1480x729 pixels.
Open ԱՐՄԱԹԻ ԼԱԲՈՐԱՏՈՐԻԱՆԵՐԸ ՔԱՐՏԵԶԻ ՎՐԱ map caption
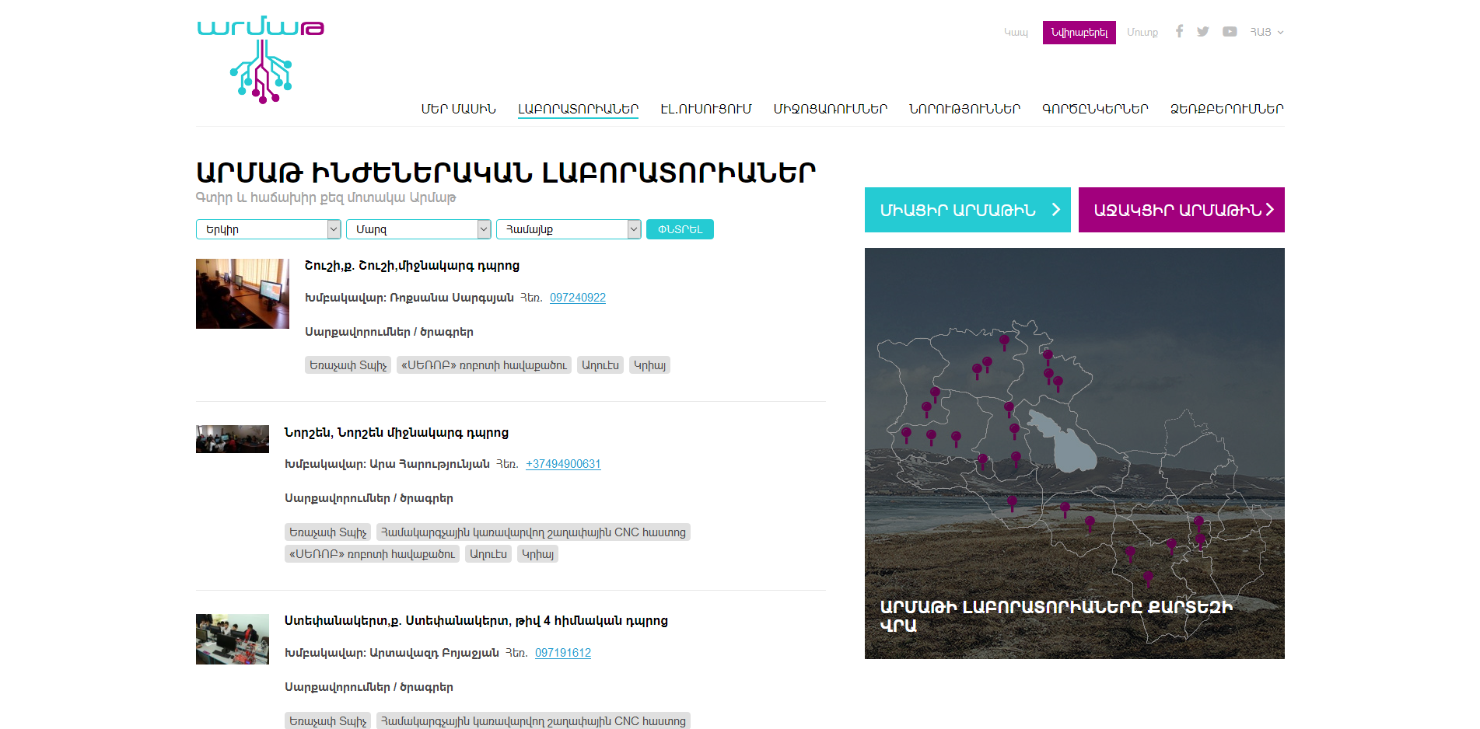coord(1056,616)
